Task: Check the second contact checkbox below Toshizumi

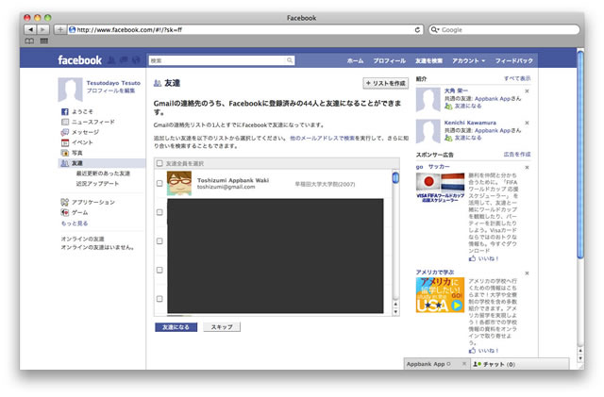Action: 159,212
